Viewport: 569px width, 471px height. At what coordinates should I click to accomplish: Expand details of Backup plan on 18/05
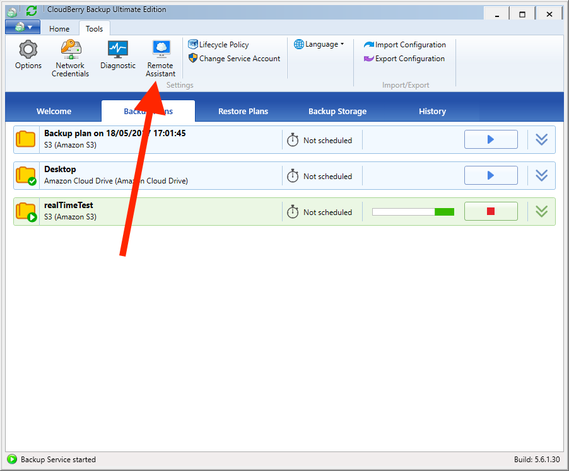point(542,139)
